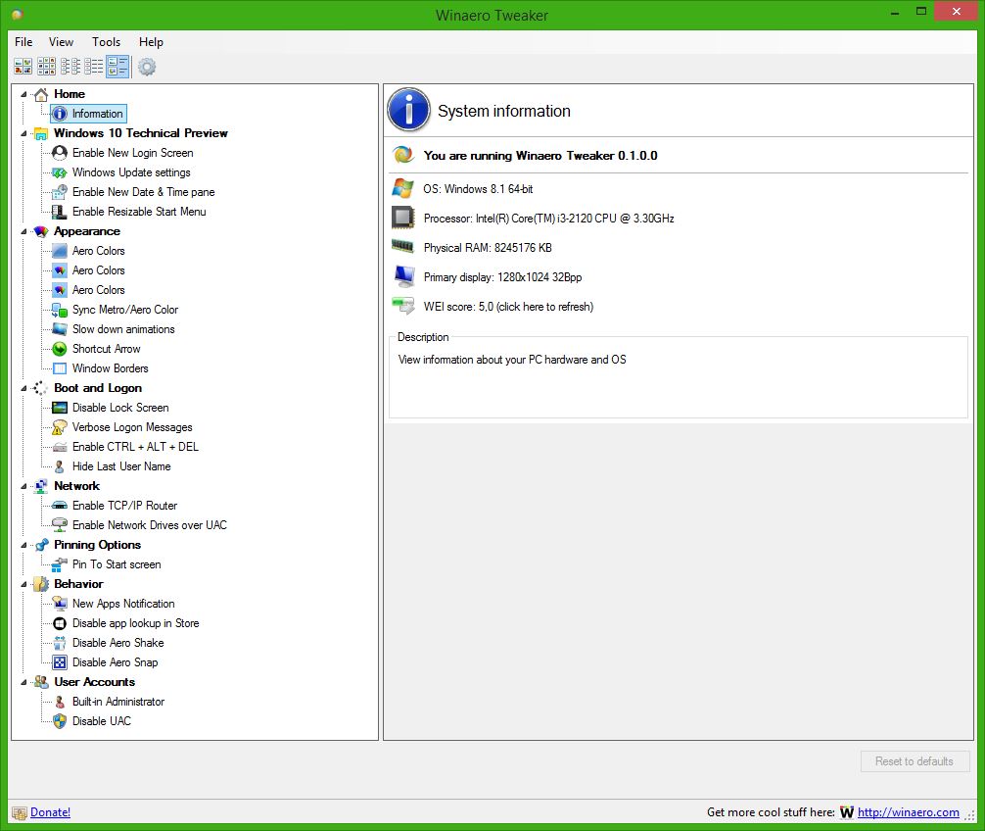Open the View menu
Image resolution: width=985 pixels, height=831 pixels.
61,42
